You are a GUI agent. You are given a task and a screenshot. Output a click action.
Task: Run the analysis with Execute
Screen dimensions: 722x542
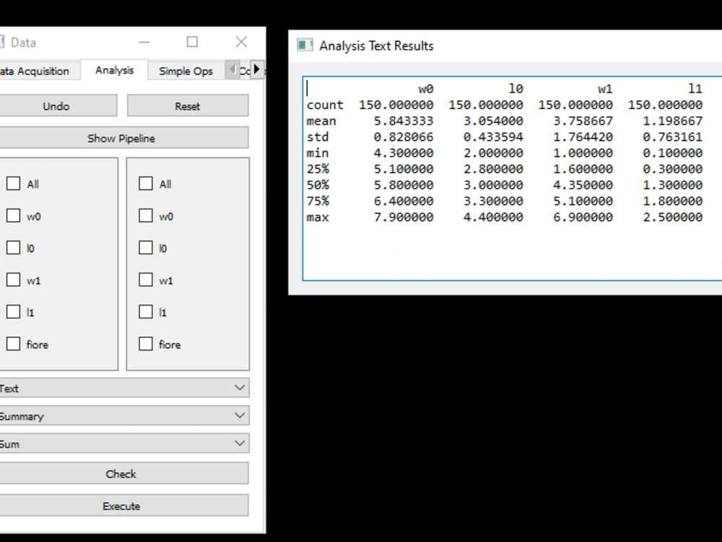[x=121, y=506]
